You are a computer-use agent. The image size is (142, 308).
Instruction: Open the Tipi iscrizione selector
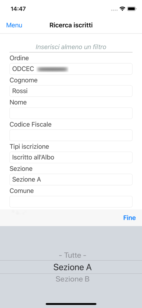71,157
